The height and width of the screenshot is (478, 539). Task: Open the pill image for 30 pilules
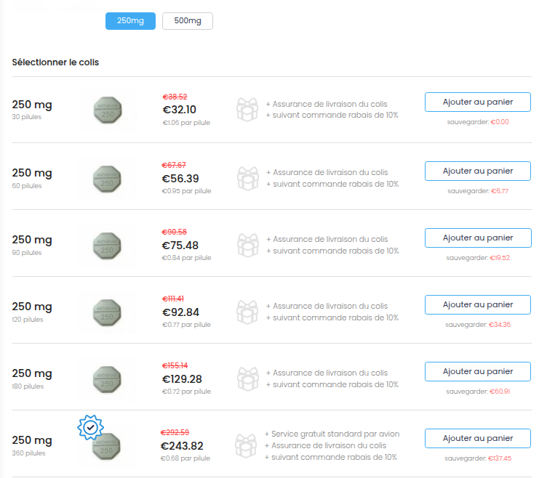[108, 110]
